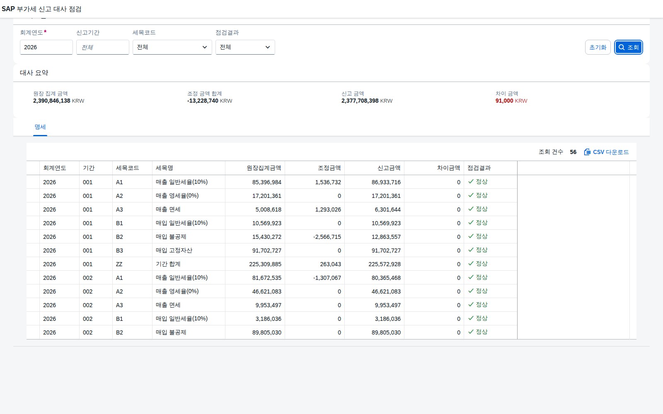This screenshot has width=663, height=414.
Task: Click the checkmark icon in period 001 A1 row
Action: tap(471, 181)
